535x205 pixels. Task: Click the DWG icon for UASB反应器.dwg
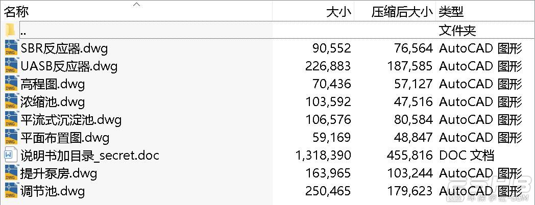(11, 66)
